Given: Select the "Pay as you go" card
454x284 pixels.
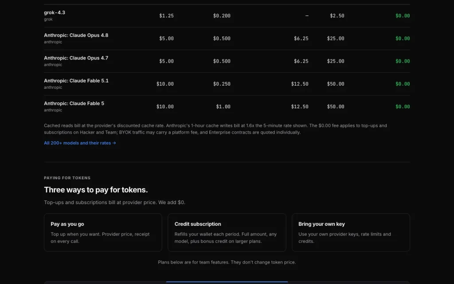Looking at the screenshot, I should [103, 233].
